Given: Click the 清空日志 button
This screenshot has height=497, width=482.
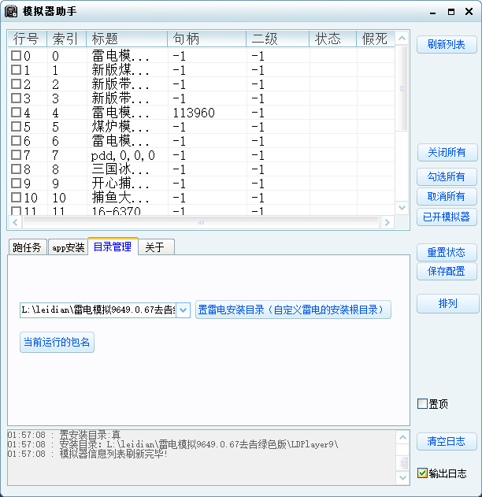Looking at the screenshot, I should tap(447, 441).
